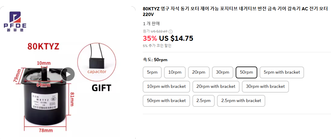Pick 5rpm with bracket option
This screenshot has height=139, width=331.
(x=282, y=72)
